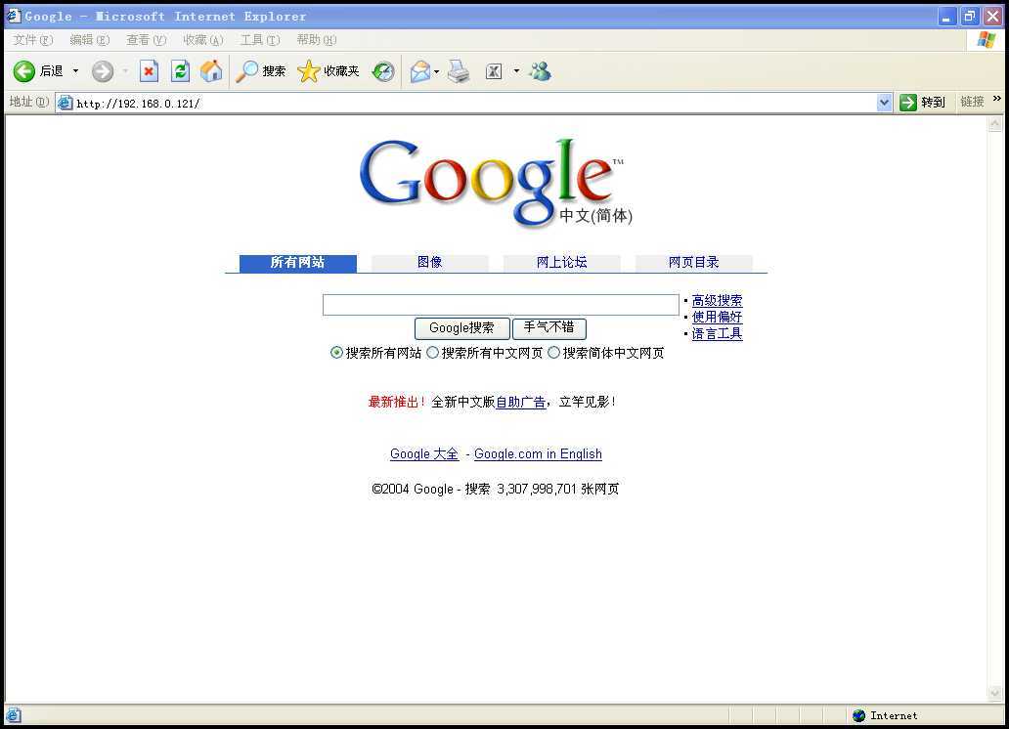Open Search pane with magnifier icon
Screen dimensions: 1009x729
pyautogui.click(x=246, y=70)
